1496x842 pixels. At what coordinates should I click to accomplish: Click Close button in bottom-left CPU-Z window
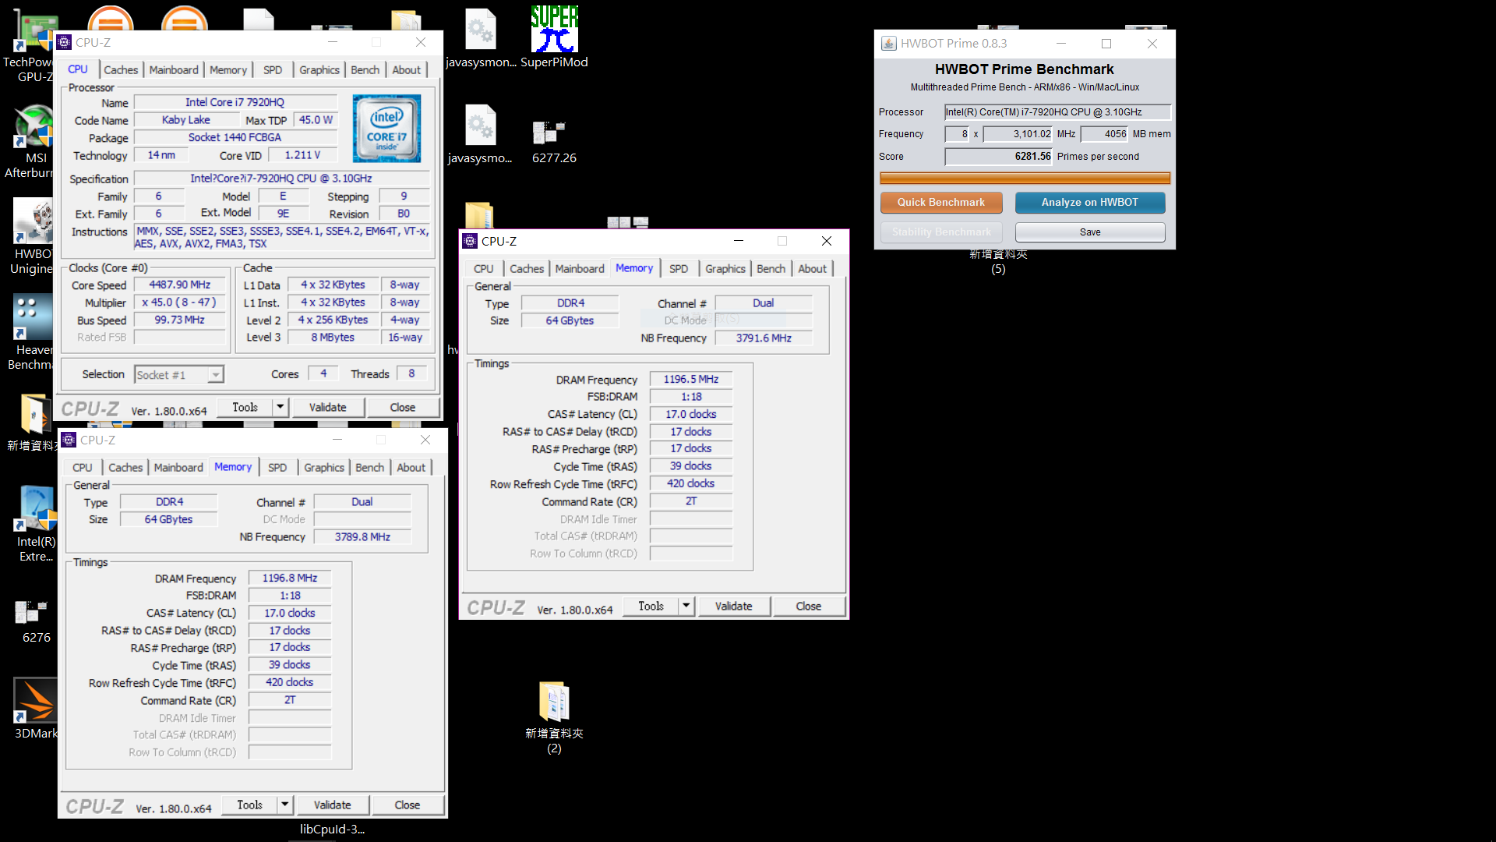(408, 805)
